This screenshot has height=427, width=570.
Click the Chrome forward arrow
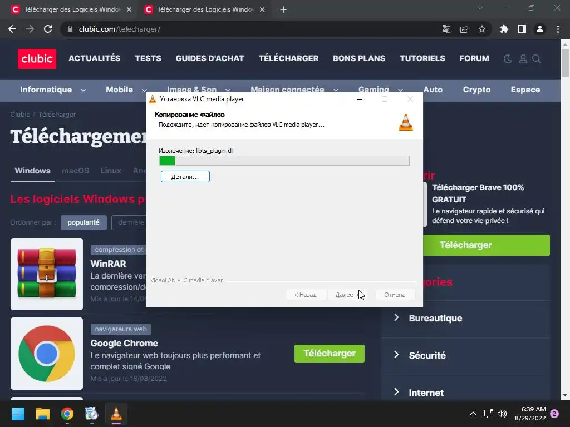click(30, 29)
